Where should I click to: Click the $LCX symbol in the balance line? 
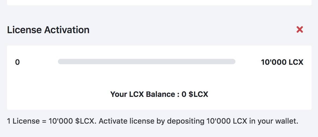point(198,94)
